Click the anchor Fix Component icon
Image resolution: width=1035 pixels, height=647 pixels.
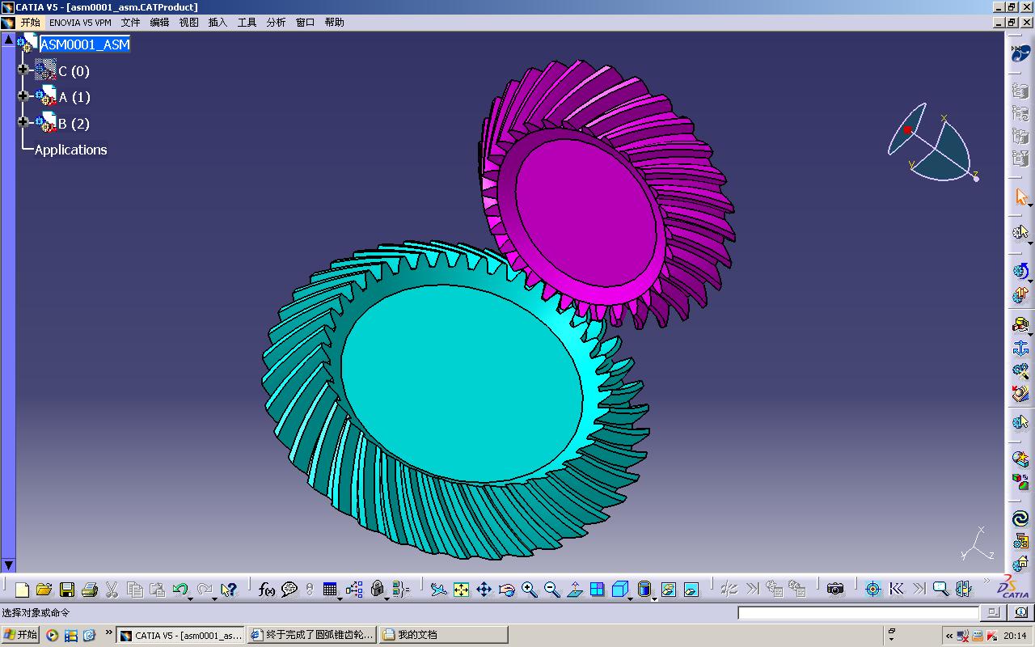pyautogui.click(x=1020, y=348)
